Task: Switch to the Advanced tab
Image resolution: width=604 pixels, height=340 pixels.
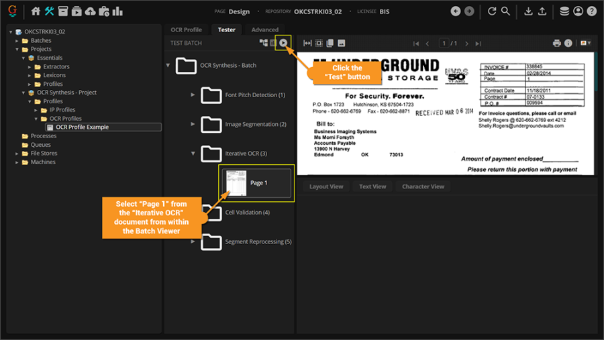Action: coord(264,30)
